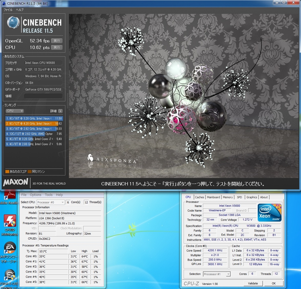Open the Selection Processor #1 dropdown in CPU-Z
This screenshot has height=289, width=301.
(217, 274)
